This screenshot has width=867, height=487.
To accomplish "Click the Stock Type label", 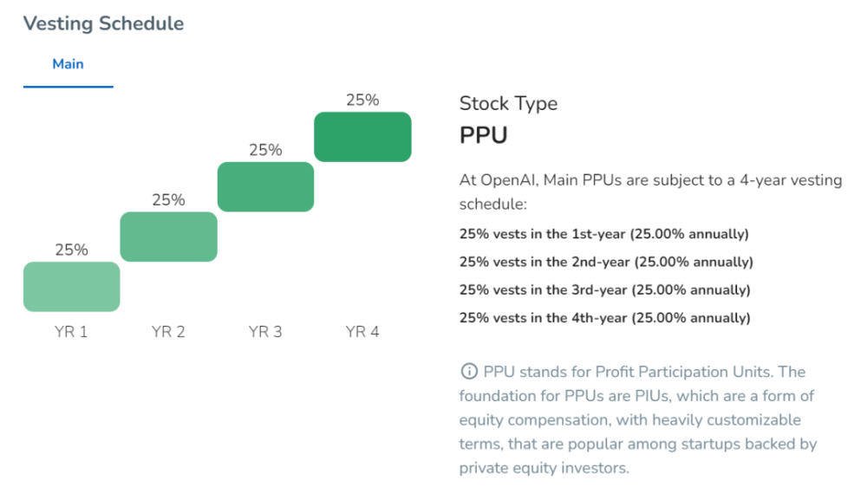I will [x=508, y=104].
